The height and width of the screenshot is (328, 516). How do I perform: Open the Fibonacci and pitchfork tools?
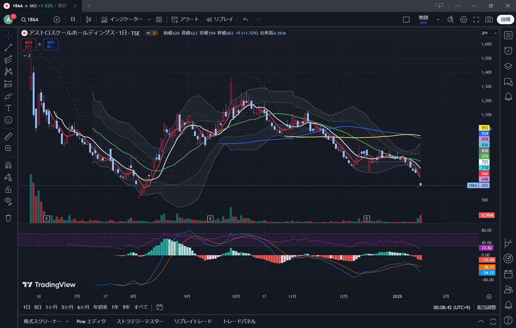click(8, 60)
